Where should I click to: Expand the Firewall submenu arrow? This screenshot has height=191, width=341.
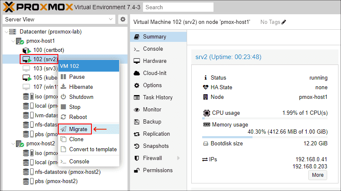click(178, 158)
